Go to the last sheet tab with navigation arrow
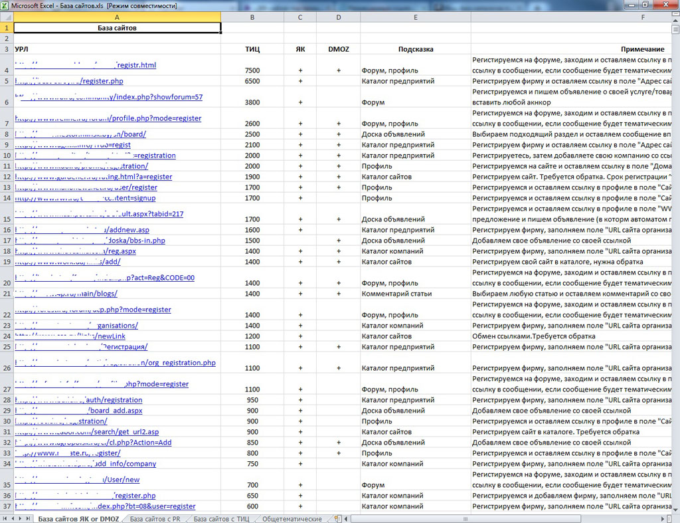 point(28,518)
